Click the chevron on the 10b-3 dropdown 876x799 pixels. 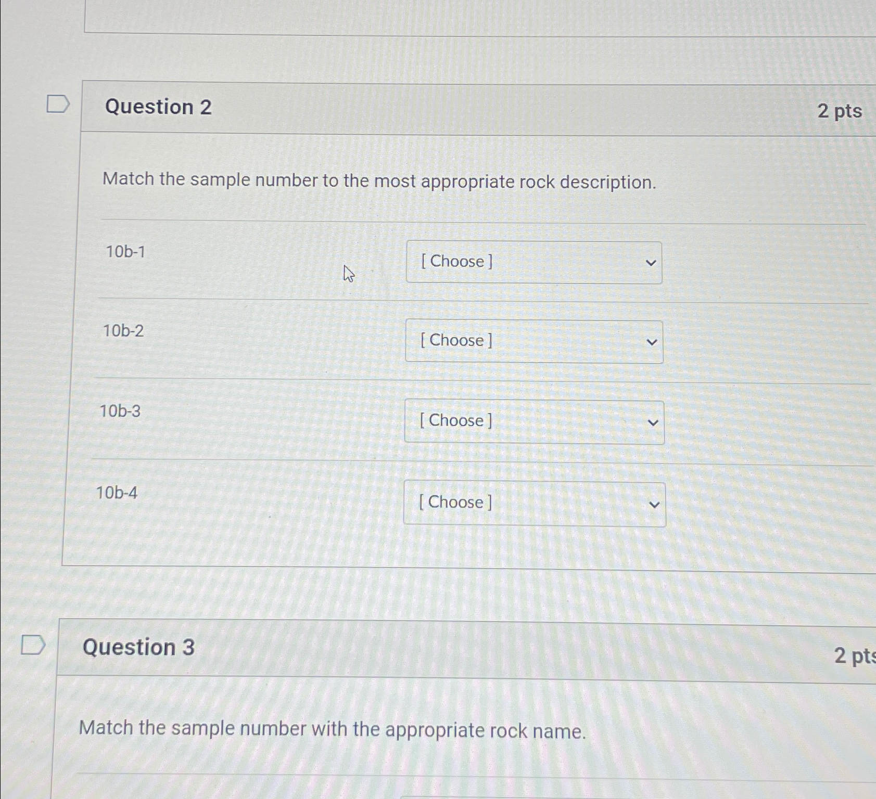click(x=654, y=423)
